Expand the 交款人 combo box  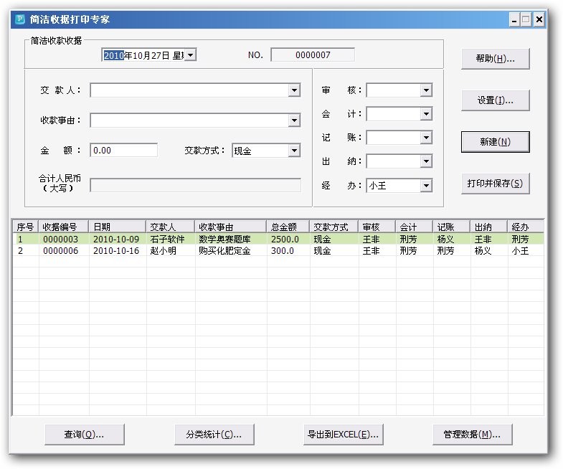[294, 90]
